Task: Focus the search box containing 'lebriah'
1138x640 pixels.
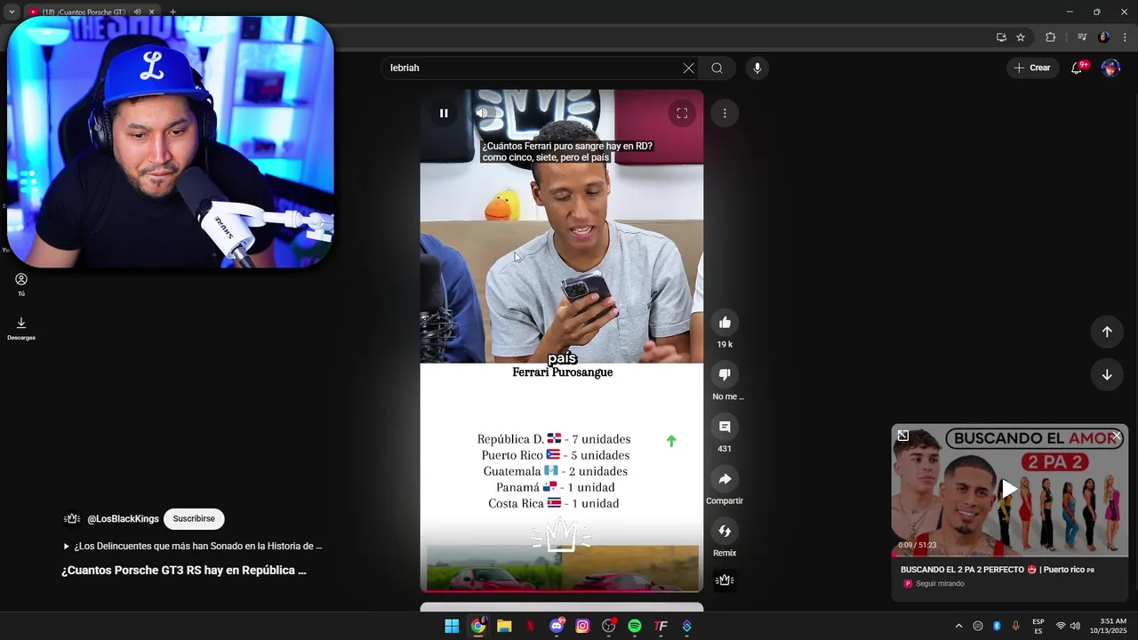Action: (532, 68)
